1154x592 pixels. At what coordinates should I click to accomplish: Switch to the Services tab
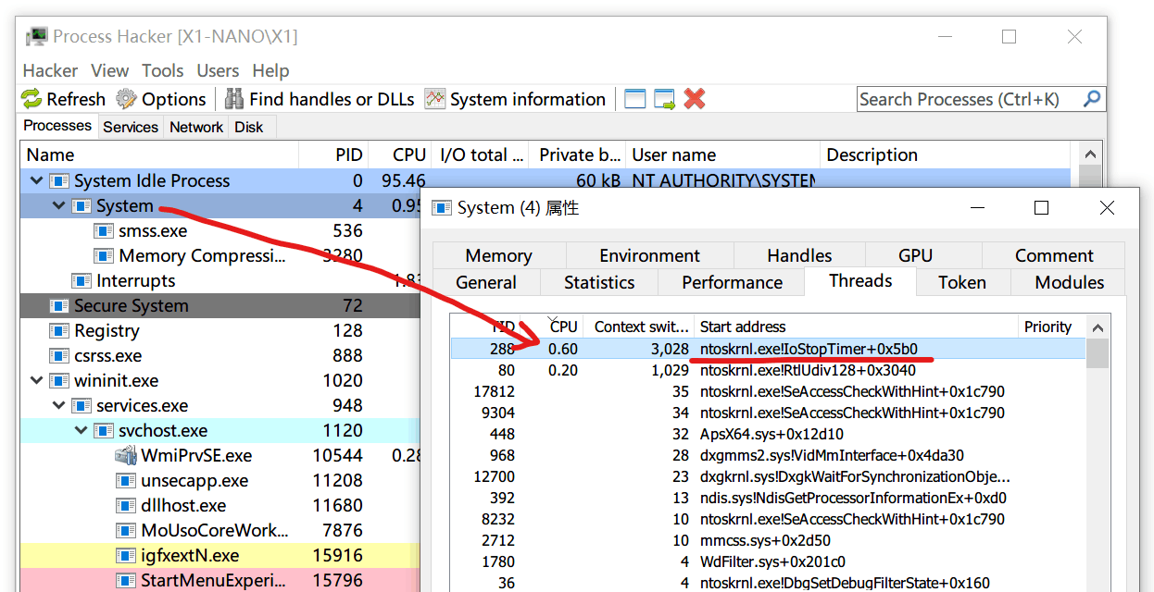[130, 127]
